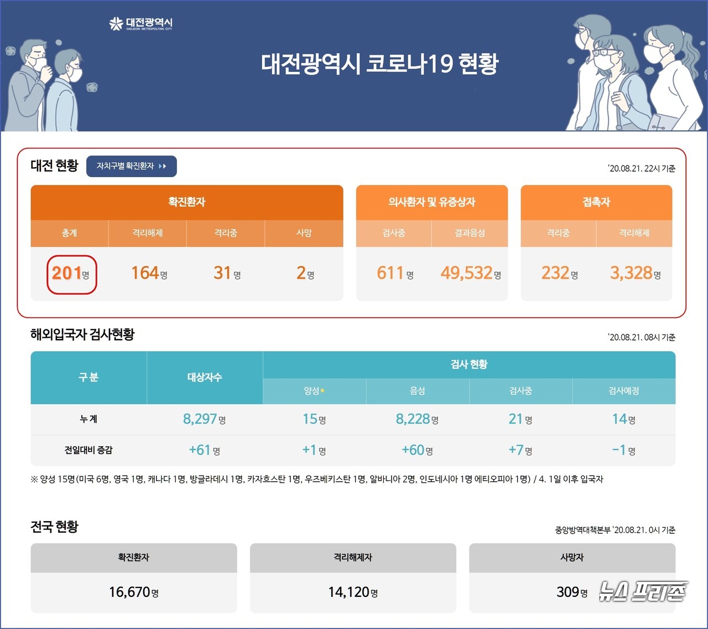Screen dimensions: 708x629
Task: Click the first 격리해제 header under 확진환자
Action: tap(148, 233)
